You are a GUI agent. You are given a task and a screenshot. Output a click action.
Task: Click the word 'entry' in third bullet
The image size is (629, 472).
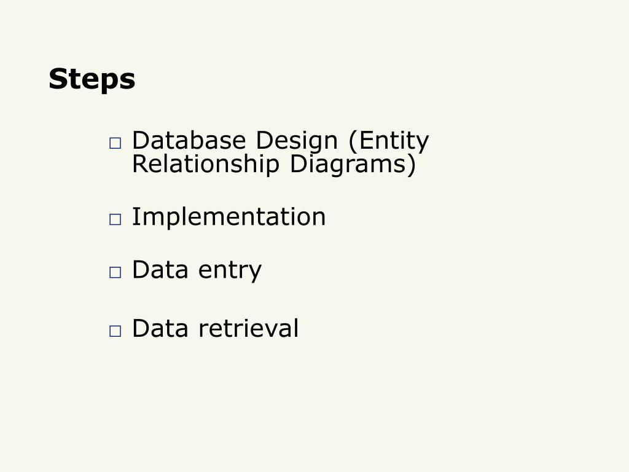[x=230, y=271]
